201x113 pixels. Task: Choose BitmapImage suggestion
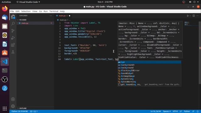pyautogui.click(x=149, y=76)
